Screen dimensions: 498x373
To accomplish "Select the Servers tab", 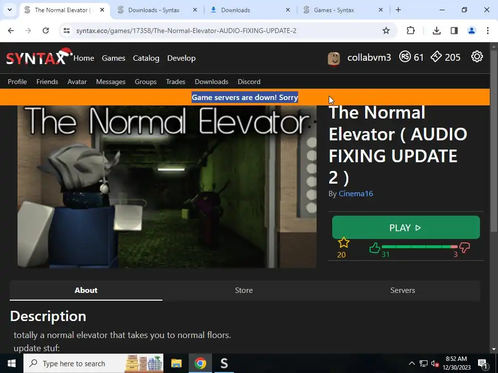I will coord(403,290).
